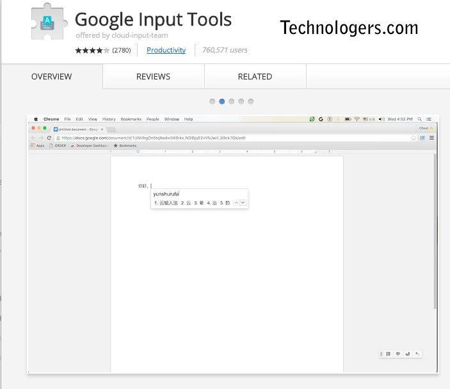Open the Developer Dashboard bookmark in preview
This screenshot has height=389, width=450.
[x=90, y=145]
